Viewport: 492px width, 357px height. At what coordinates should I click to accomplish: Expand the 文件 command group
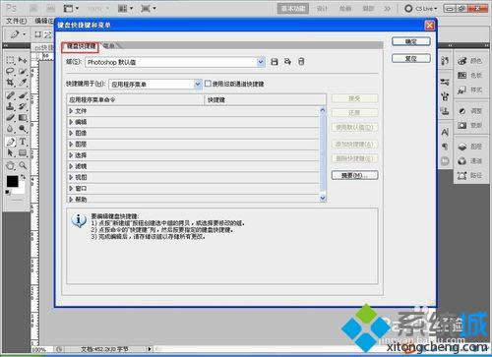[71, 111]
